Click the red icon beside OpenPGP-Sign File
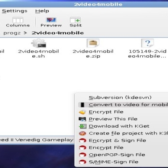The height and width of the screenshot is (168, 168). [x=82, y=155]
